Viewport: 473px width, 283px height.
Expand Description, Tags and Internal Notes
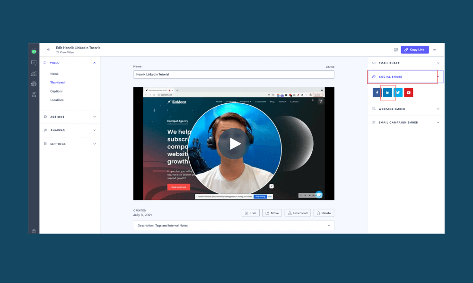pos(234,225)
